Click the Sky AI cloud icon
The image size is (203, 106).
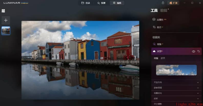click(154, 51)
